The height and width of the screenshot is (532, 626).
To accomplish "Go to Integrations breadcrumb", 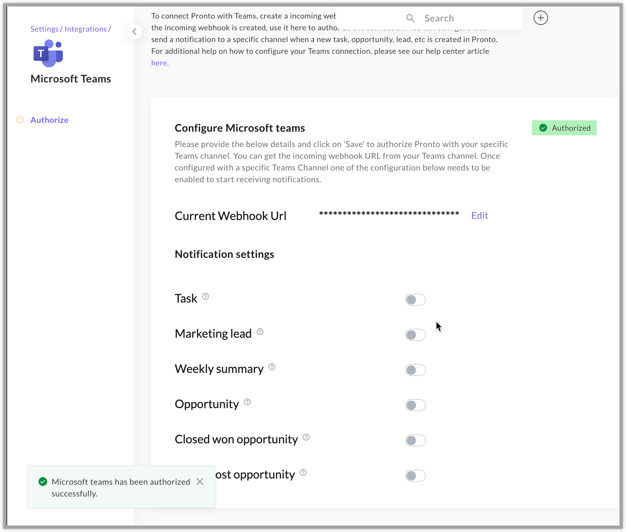I will pos(86,29).
